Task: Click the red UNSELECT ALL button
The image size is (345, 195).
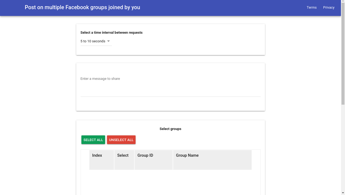Action: click(121, 140)
